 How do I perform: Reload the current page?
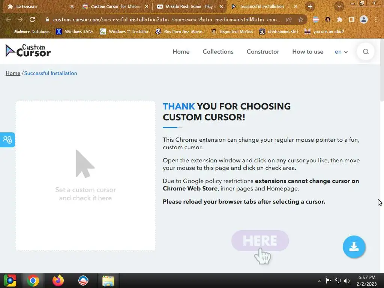(32, 19)
